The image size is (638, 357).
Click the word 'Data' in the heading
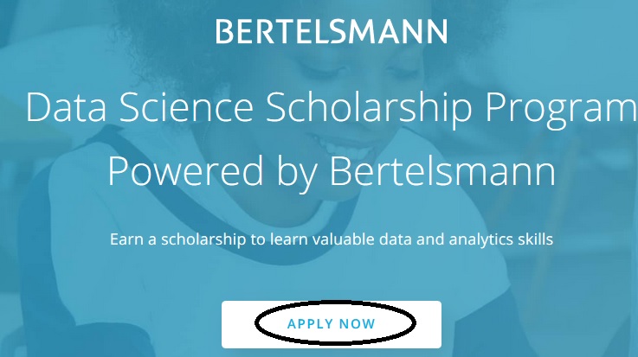pyautogui.click(x=67, y=107)
